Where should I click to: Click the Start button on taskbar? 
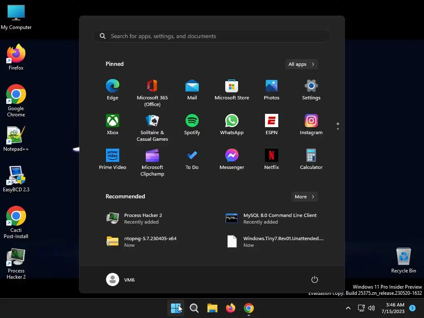click(176, 308)
